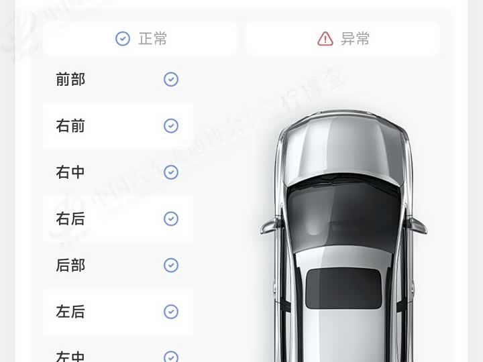This screenshot has height=362, width=483.
Task: Open the 右后 inspection item
Action: (x=118, y=219)
